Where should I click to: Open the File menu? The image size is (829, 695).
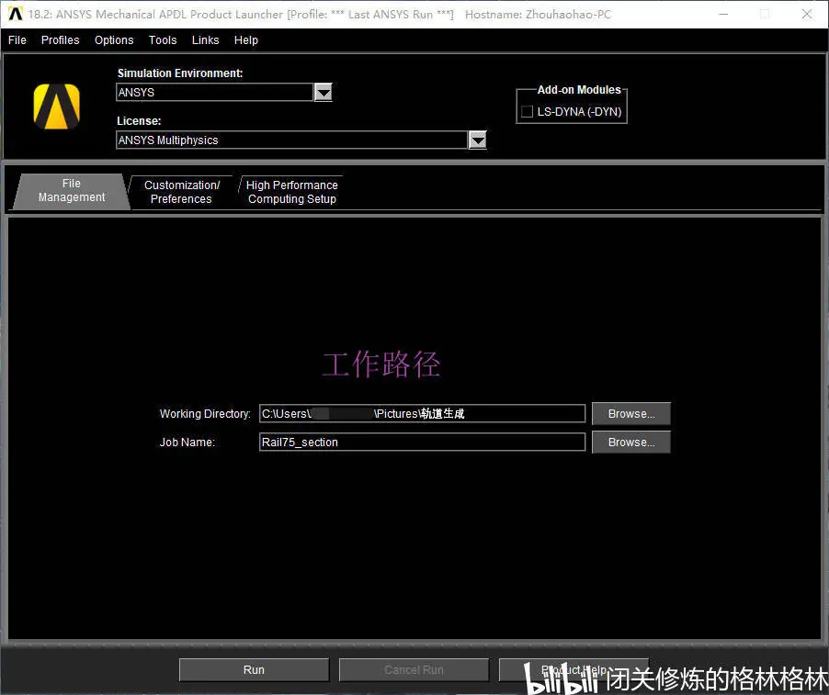coord(17,40)
